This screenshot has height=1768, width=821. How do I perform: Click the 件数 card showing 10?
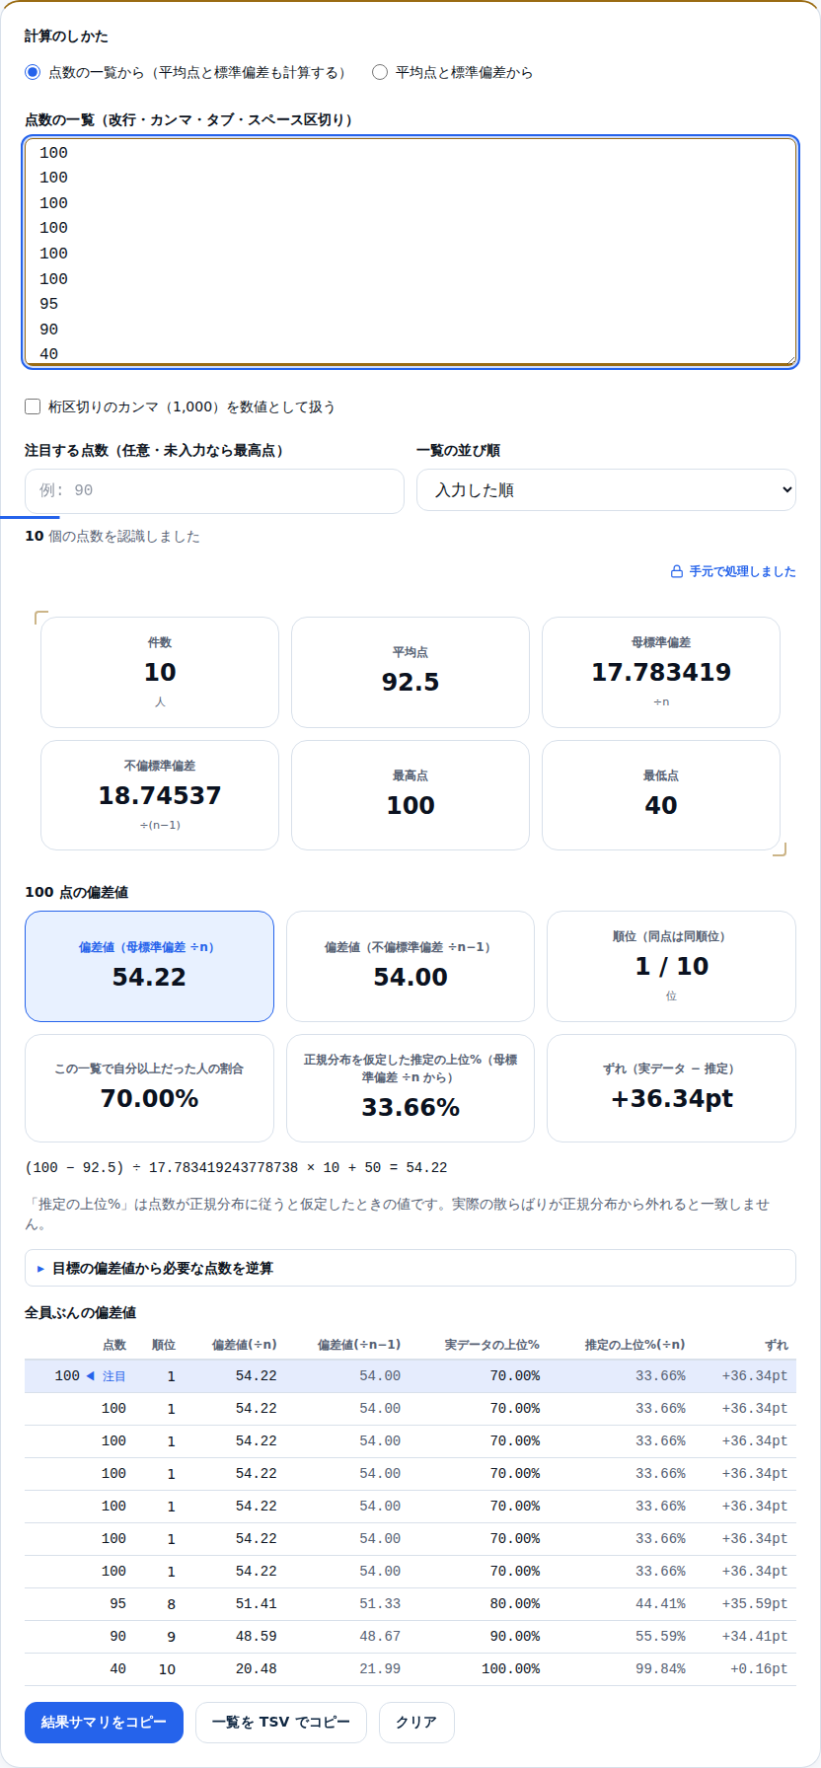point(160,672)
